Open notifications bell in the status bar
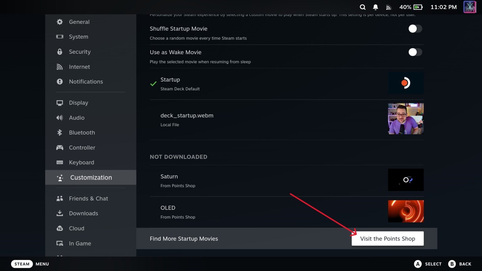 [x=376, y=7]
